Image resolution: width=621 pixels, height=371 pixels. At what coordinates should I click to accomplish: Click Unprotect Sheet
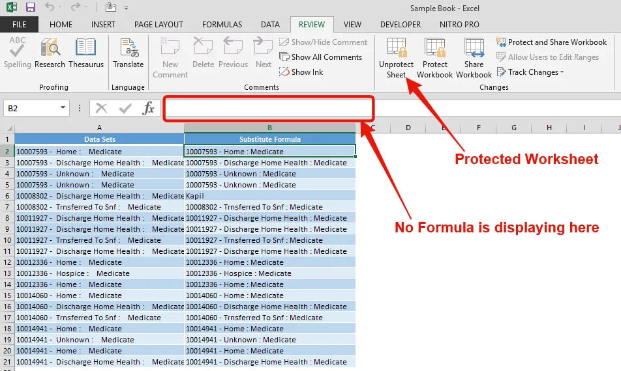(396, 58)
